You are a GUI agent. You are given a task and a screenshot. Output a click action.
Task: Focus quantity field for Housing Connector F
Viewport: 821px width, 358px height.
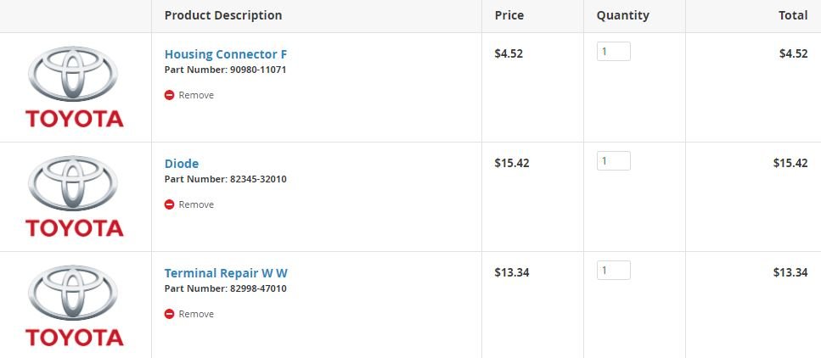pyautogui.click(x=614, y=51)
